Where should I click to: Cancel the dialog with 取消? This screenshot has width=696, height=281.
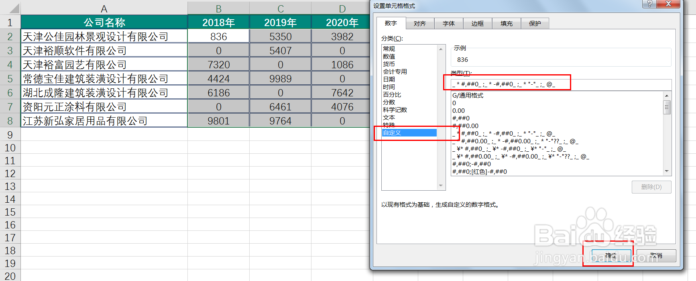pyautogui.click(x=656, y=255)
